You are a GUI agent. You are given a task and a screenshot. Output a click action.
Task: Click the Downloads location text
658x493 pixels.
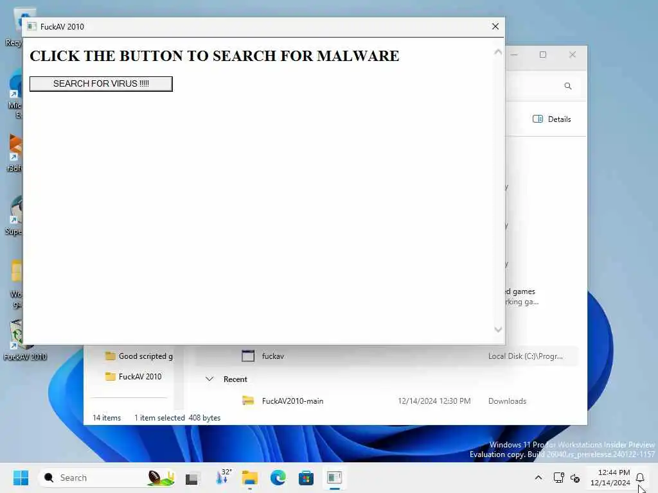tap(507, 401)
